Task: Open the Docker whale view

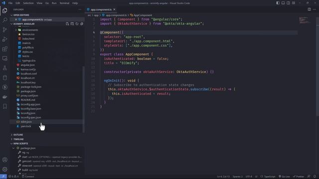Action: click(x=4, y=97)
